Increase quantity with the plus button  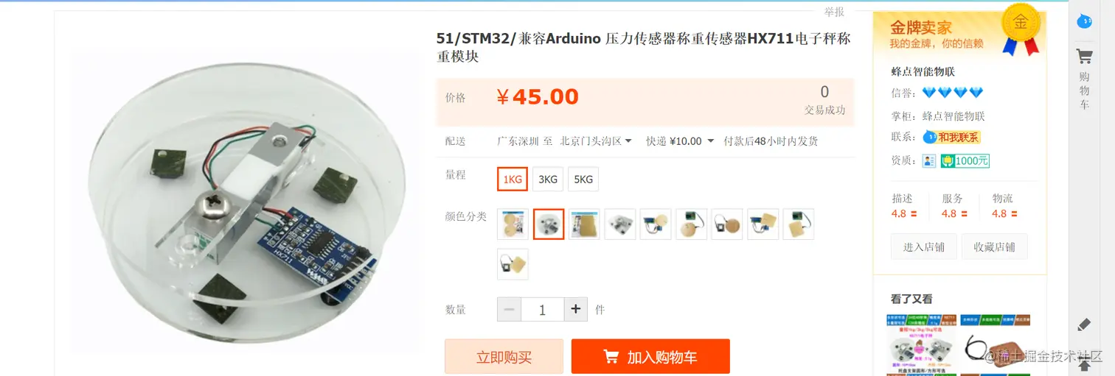pyautogui.click(x=575, y=310)
